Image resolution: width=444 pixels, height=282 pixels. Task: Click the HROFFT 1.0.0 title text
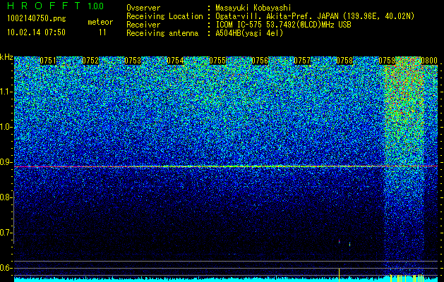tap(56, 6)
